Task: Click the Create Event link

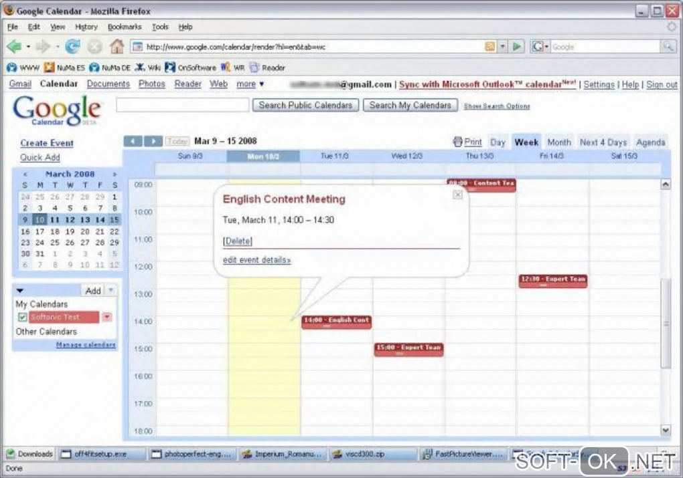Action: (x=47, y=143)
